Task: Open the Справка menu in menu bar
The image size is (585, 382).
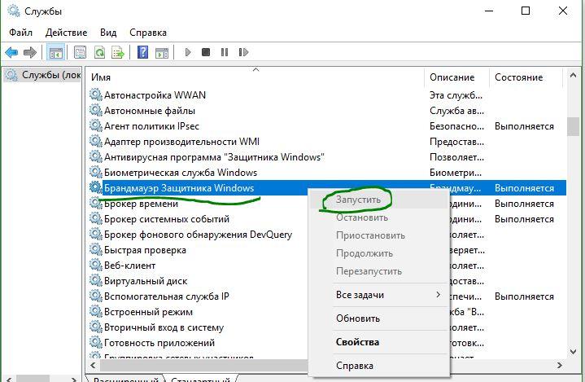Action: (148, 33)
